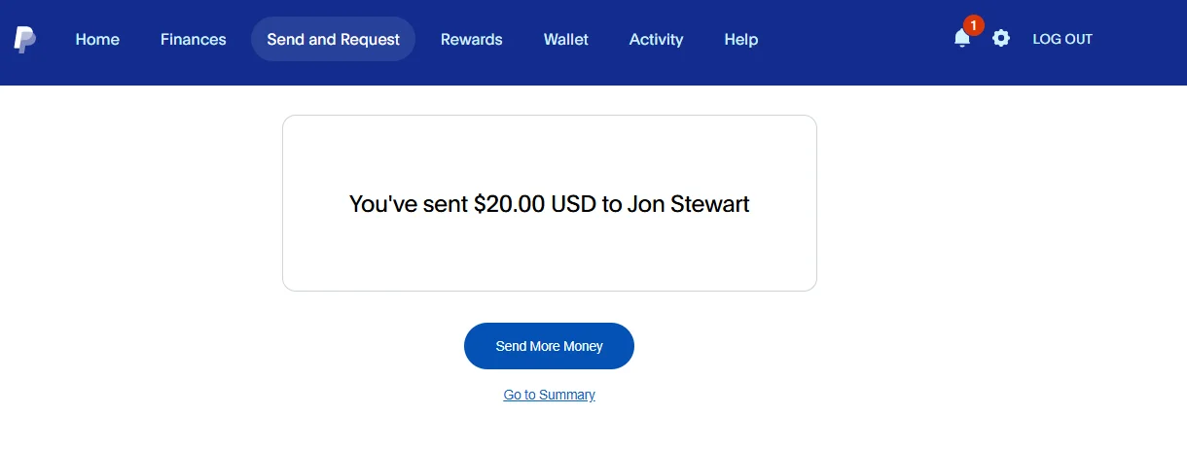Screen dimensions: 1187x450
Task: Open the notifications bell
Action: [x=961, y=39]
